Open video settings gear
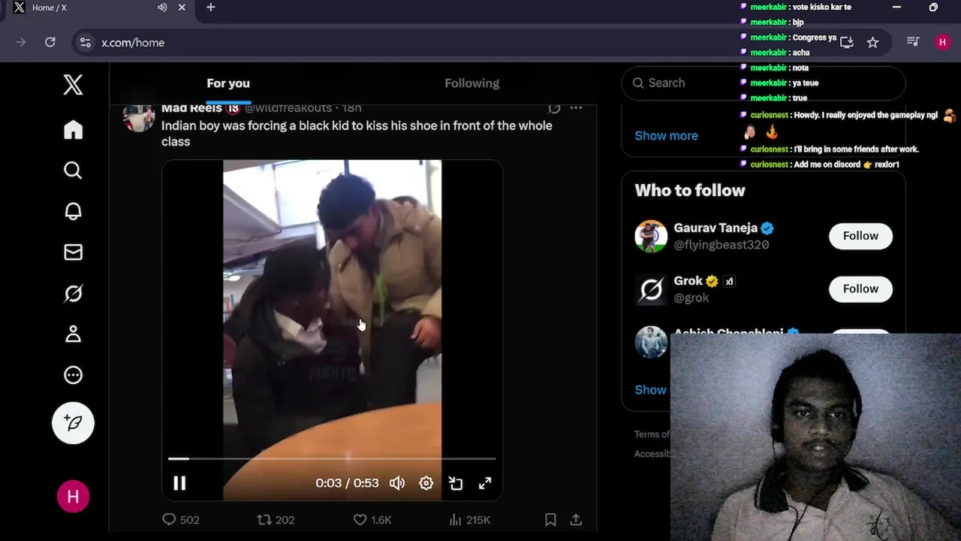Screen dimensions: 961x541 click(x=426, y=483)
